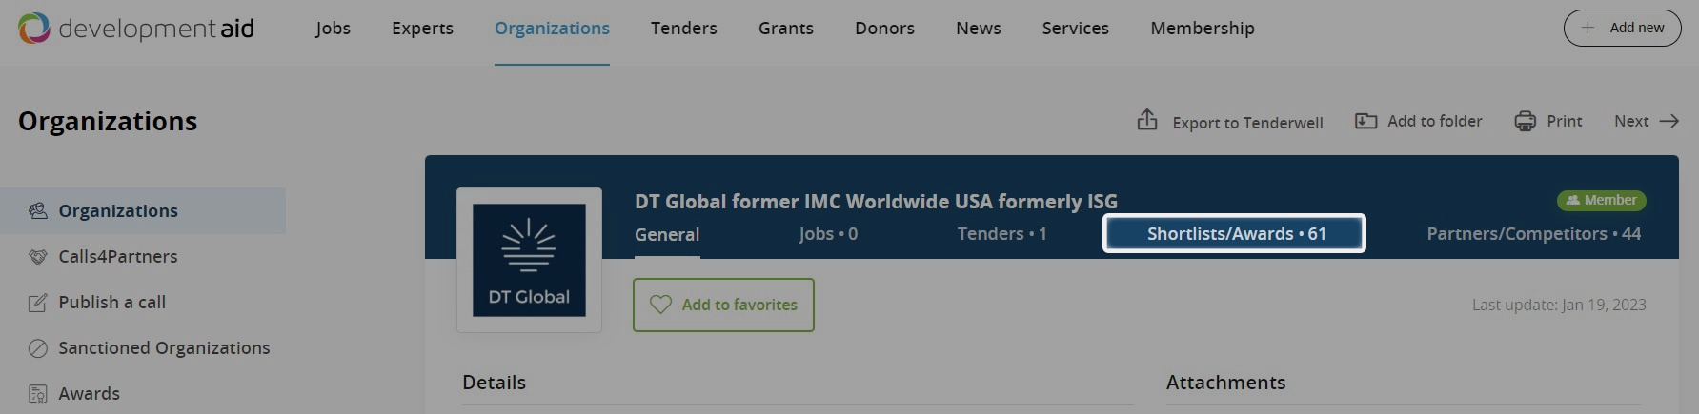Click the developmentaid logo
This screenshot has height=414, width=1699.
coord(136,28)
